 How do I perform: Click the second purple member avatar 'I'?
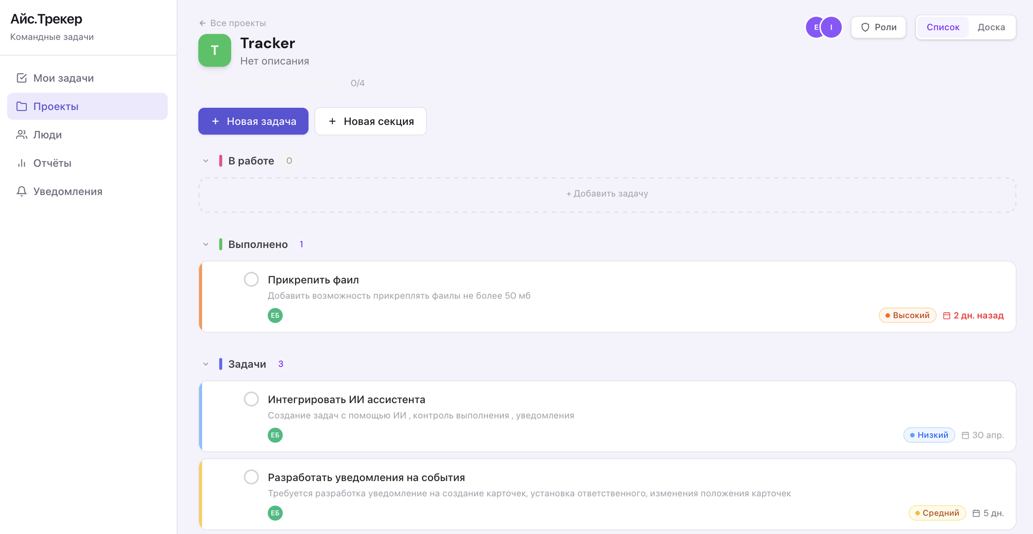pos(831,27)
